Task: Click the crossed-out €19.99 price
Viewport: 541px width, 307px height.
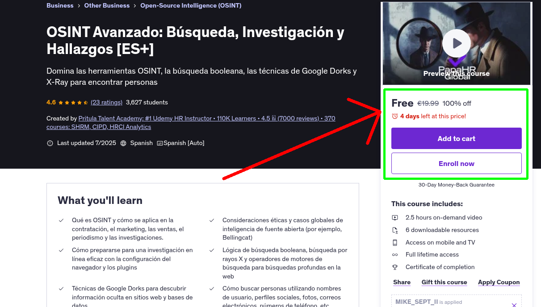Action: click(x=428, y=104)
